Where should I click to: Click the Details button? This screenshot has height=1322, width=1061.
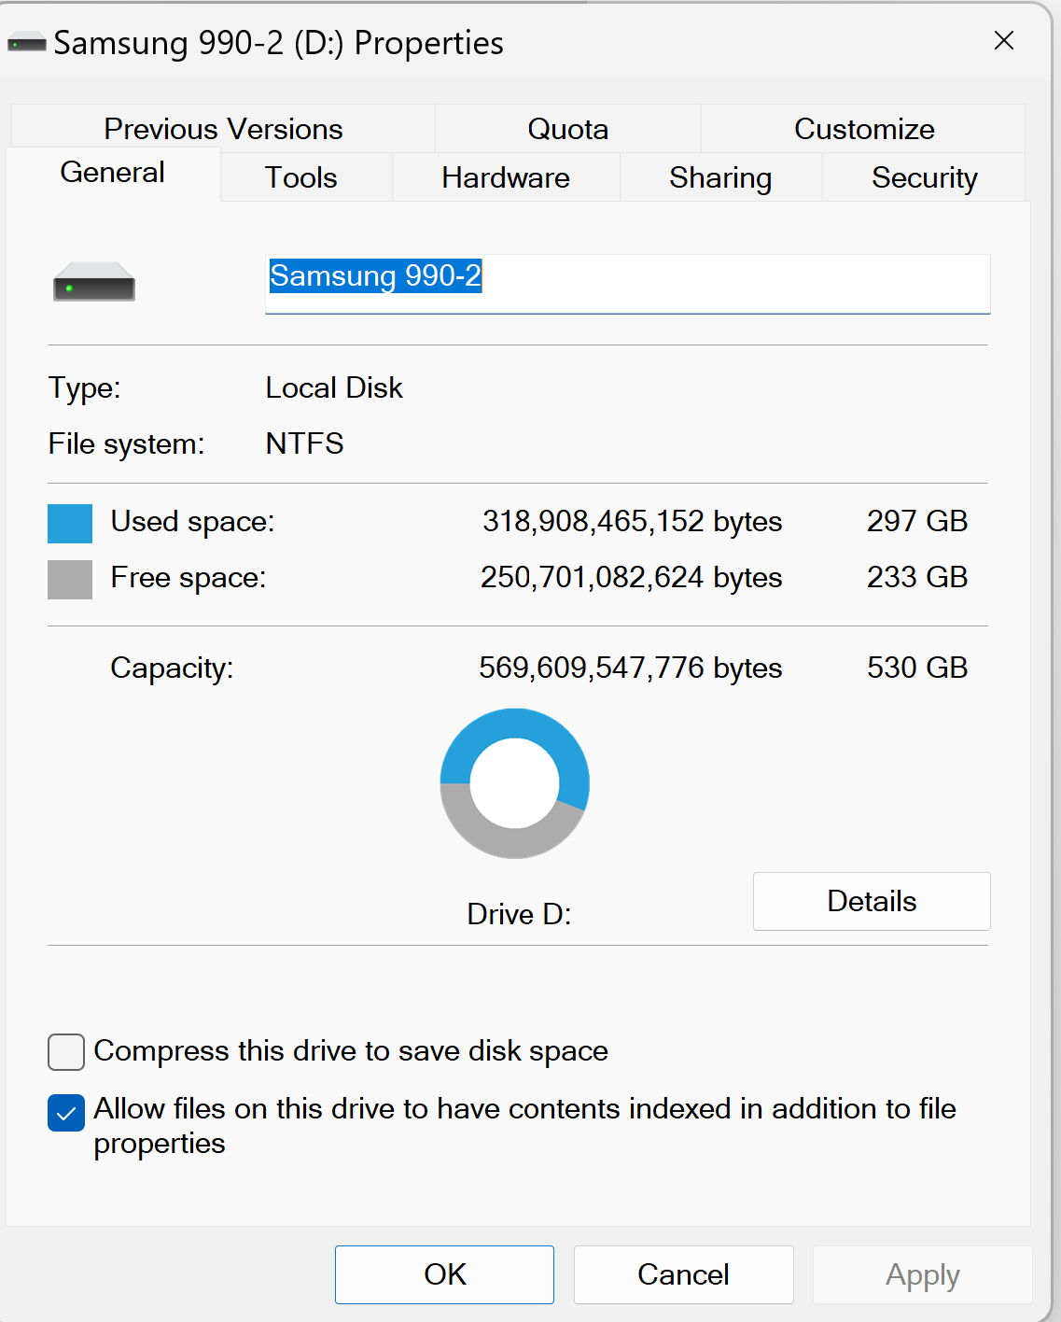(x=872, y=901)
